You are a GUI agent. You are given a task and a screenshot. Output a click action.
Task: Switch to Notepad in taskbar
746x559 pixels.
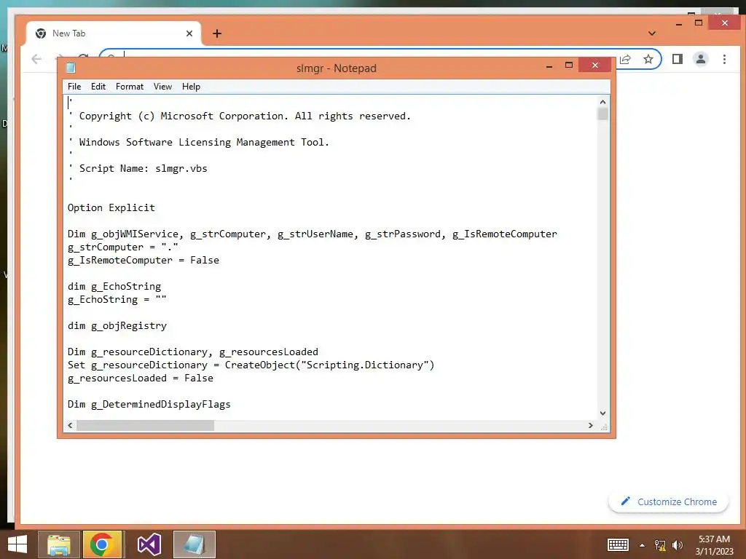pyautogui.click(x=194, y=544)
